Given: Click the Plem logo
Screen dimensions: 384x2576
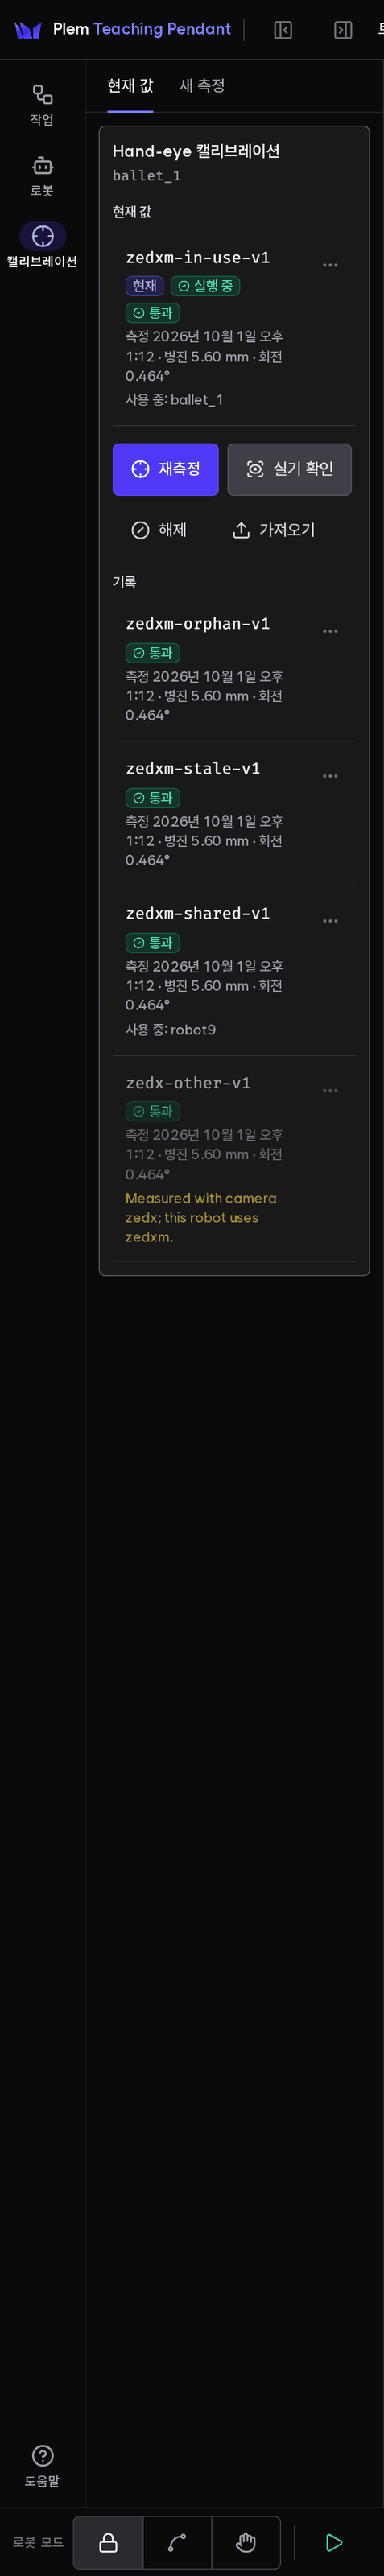Looking at the screenshot, I should point(28,30).
